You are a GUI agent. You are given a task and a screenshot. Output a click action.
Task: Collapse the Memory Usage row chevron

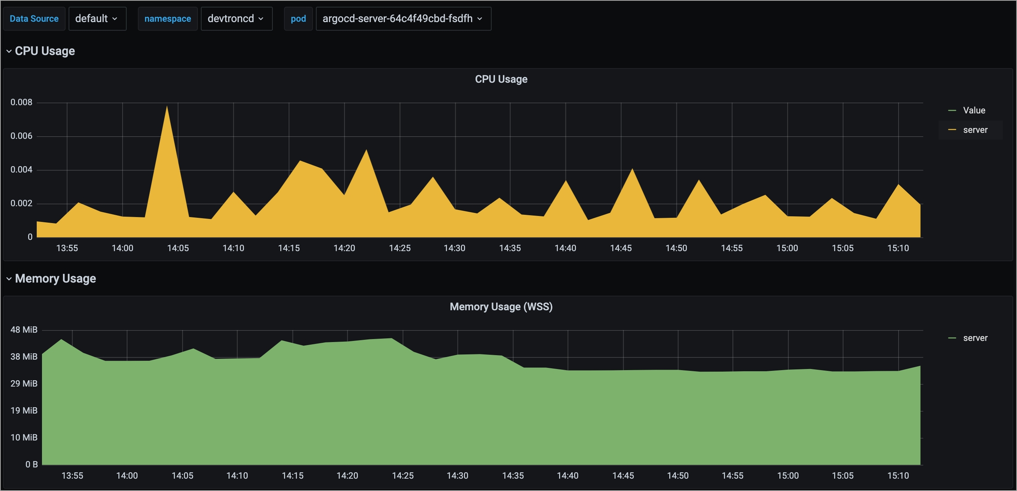coord(9,279)
